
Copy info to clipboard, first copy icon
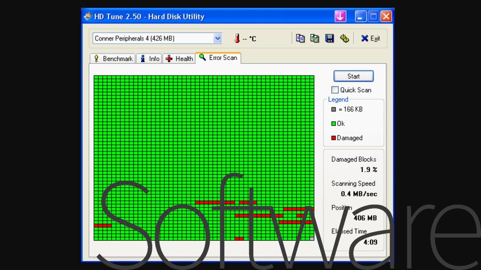[x=300, y=38]
